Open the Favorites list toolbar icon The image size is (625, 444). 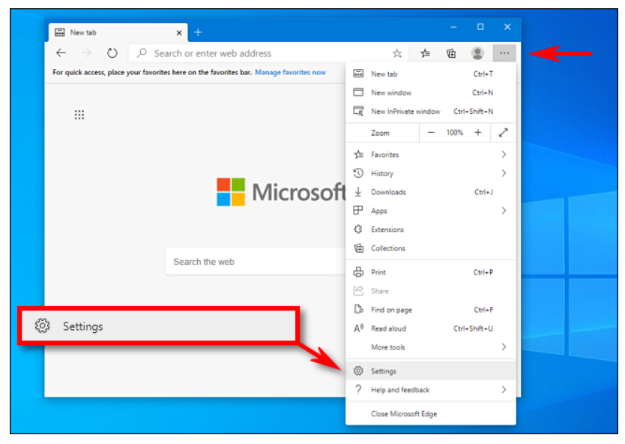425,53
